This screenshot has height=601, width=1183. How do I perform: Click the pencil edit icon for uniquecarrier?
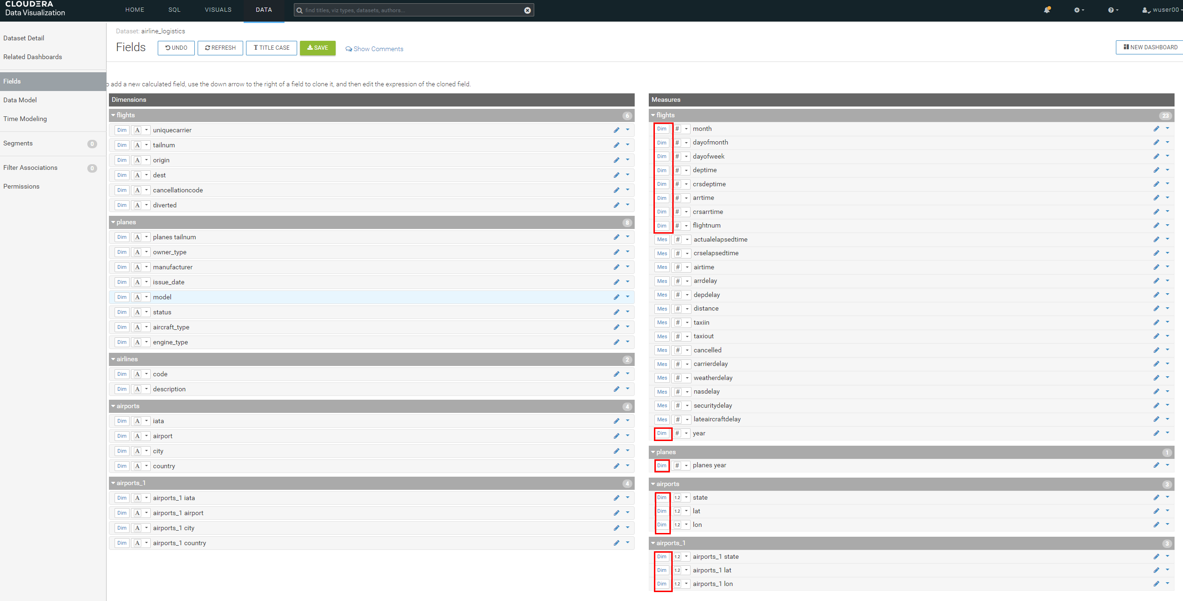(616, 130)
